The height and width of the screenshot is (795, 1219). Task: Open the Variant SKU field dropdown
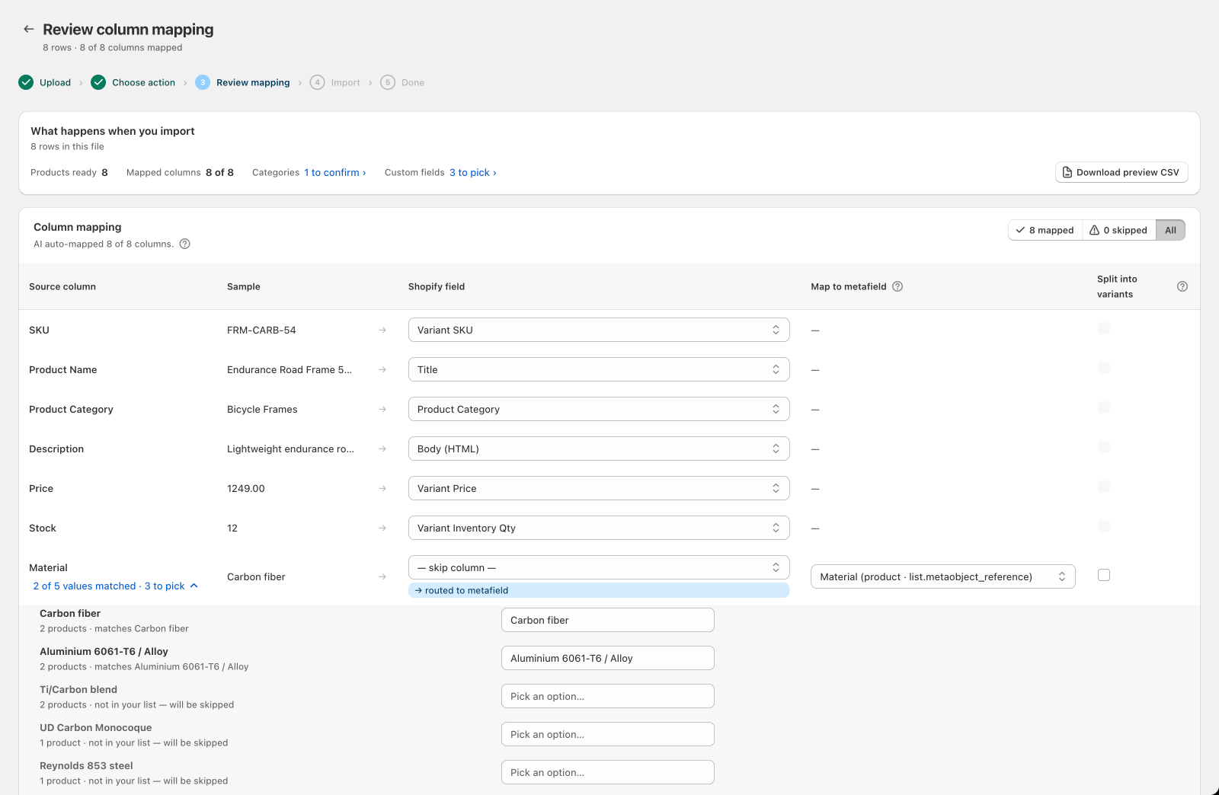[x=599, y=330]
